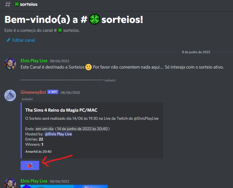This screenshot has width=233, height=188.
Task: Click the em um dia relative time
Action: (45, 129)
